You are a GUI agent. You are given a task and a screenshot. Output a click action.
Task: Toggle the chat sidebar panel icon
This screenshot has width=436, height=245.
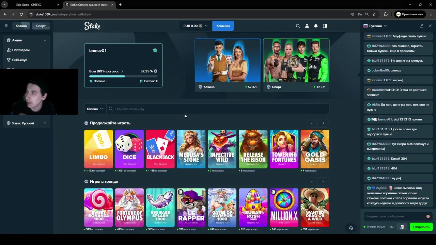pyautogui.click(x=325, y=26)
